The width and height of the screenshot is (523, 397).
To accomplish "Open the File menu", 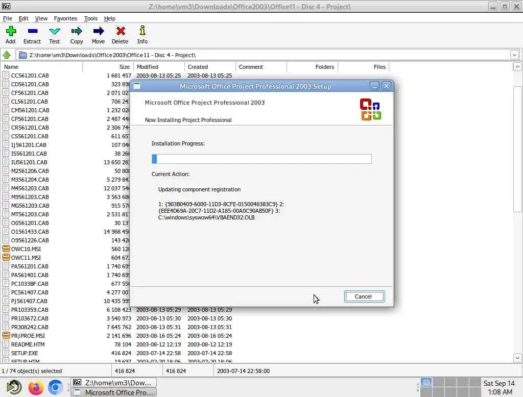I will (x=7, y=18).
